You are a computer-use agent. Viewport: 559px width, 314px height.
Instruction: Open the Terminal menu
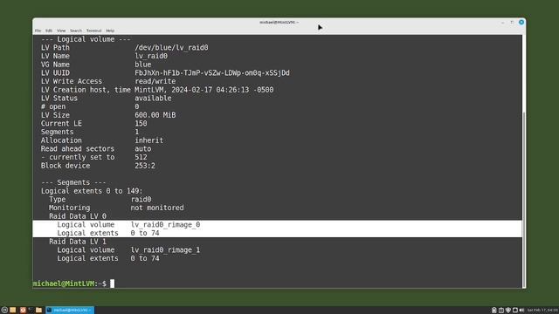tap(93, 31)
